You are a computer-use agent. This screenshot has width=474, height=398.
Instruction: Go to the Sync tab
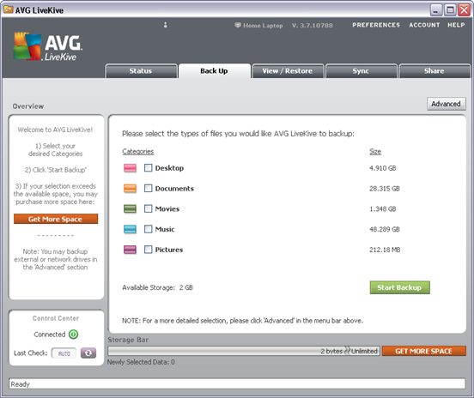pos(361,71)
